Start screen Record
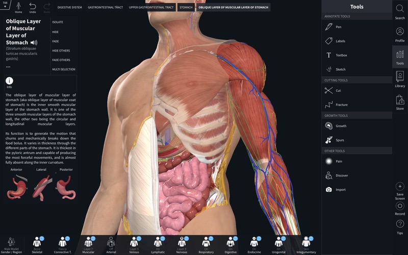Viewport: 408px width, 255px height. (400, 209)
